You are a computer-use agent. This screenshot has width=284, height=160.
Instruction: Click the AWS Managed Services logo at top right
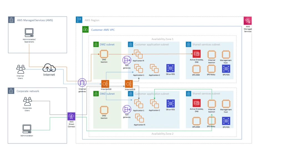[x=248, y=21]
